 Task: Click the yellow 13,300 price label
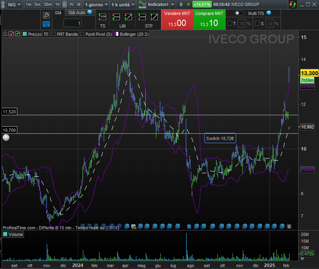tap(309, 73)
